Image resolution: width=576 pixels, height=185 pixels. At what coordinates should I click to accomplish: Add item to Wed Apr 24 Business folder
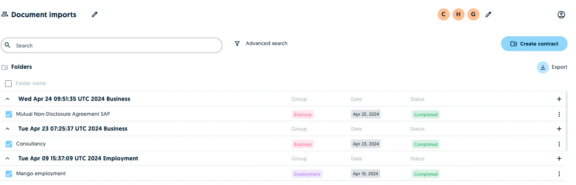pos(559,99)
